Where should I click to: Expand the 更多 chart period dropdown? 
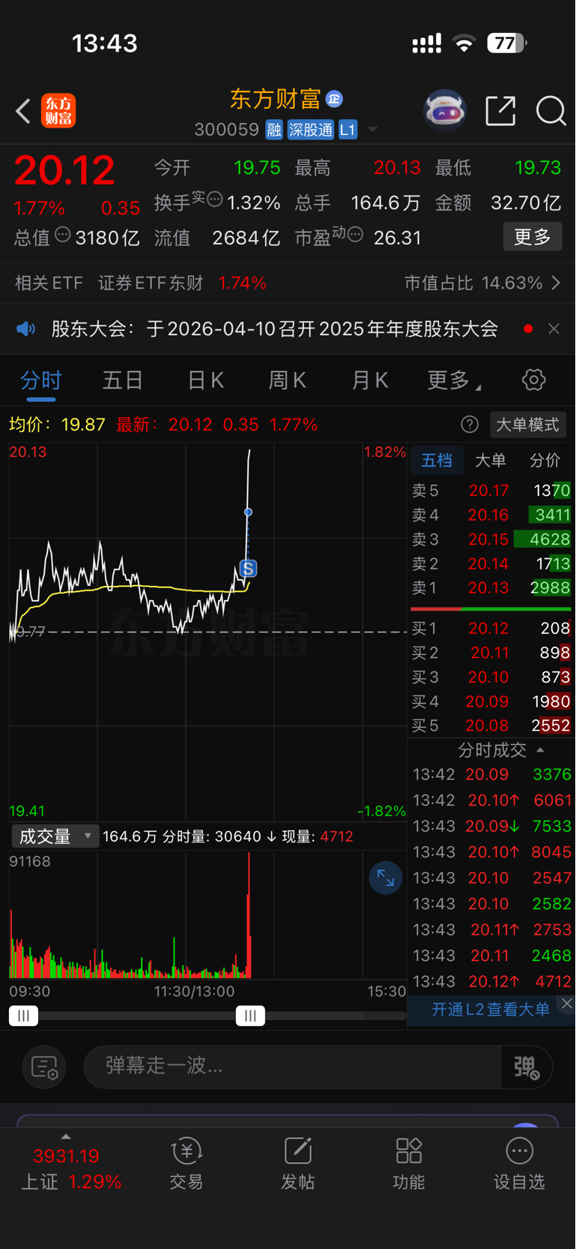(454, 380)
